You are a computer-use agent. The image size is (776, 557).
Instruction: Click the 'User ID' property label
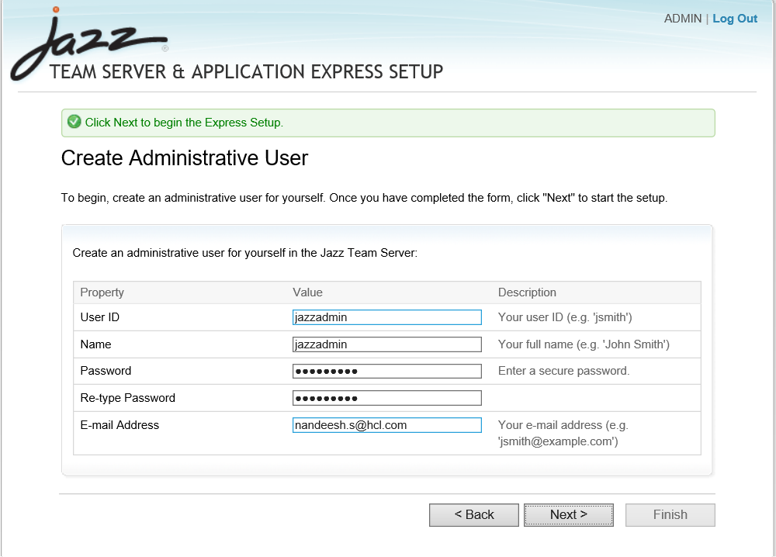click(100, 317)
